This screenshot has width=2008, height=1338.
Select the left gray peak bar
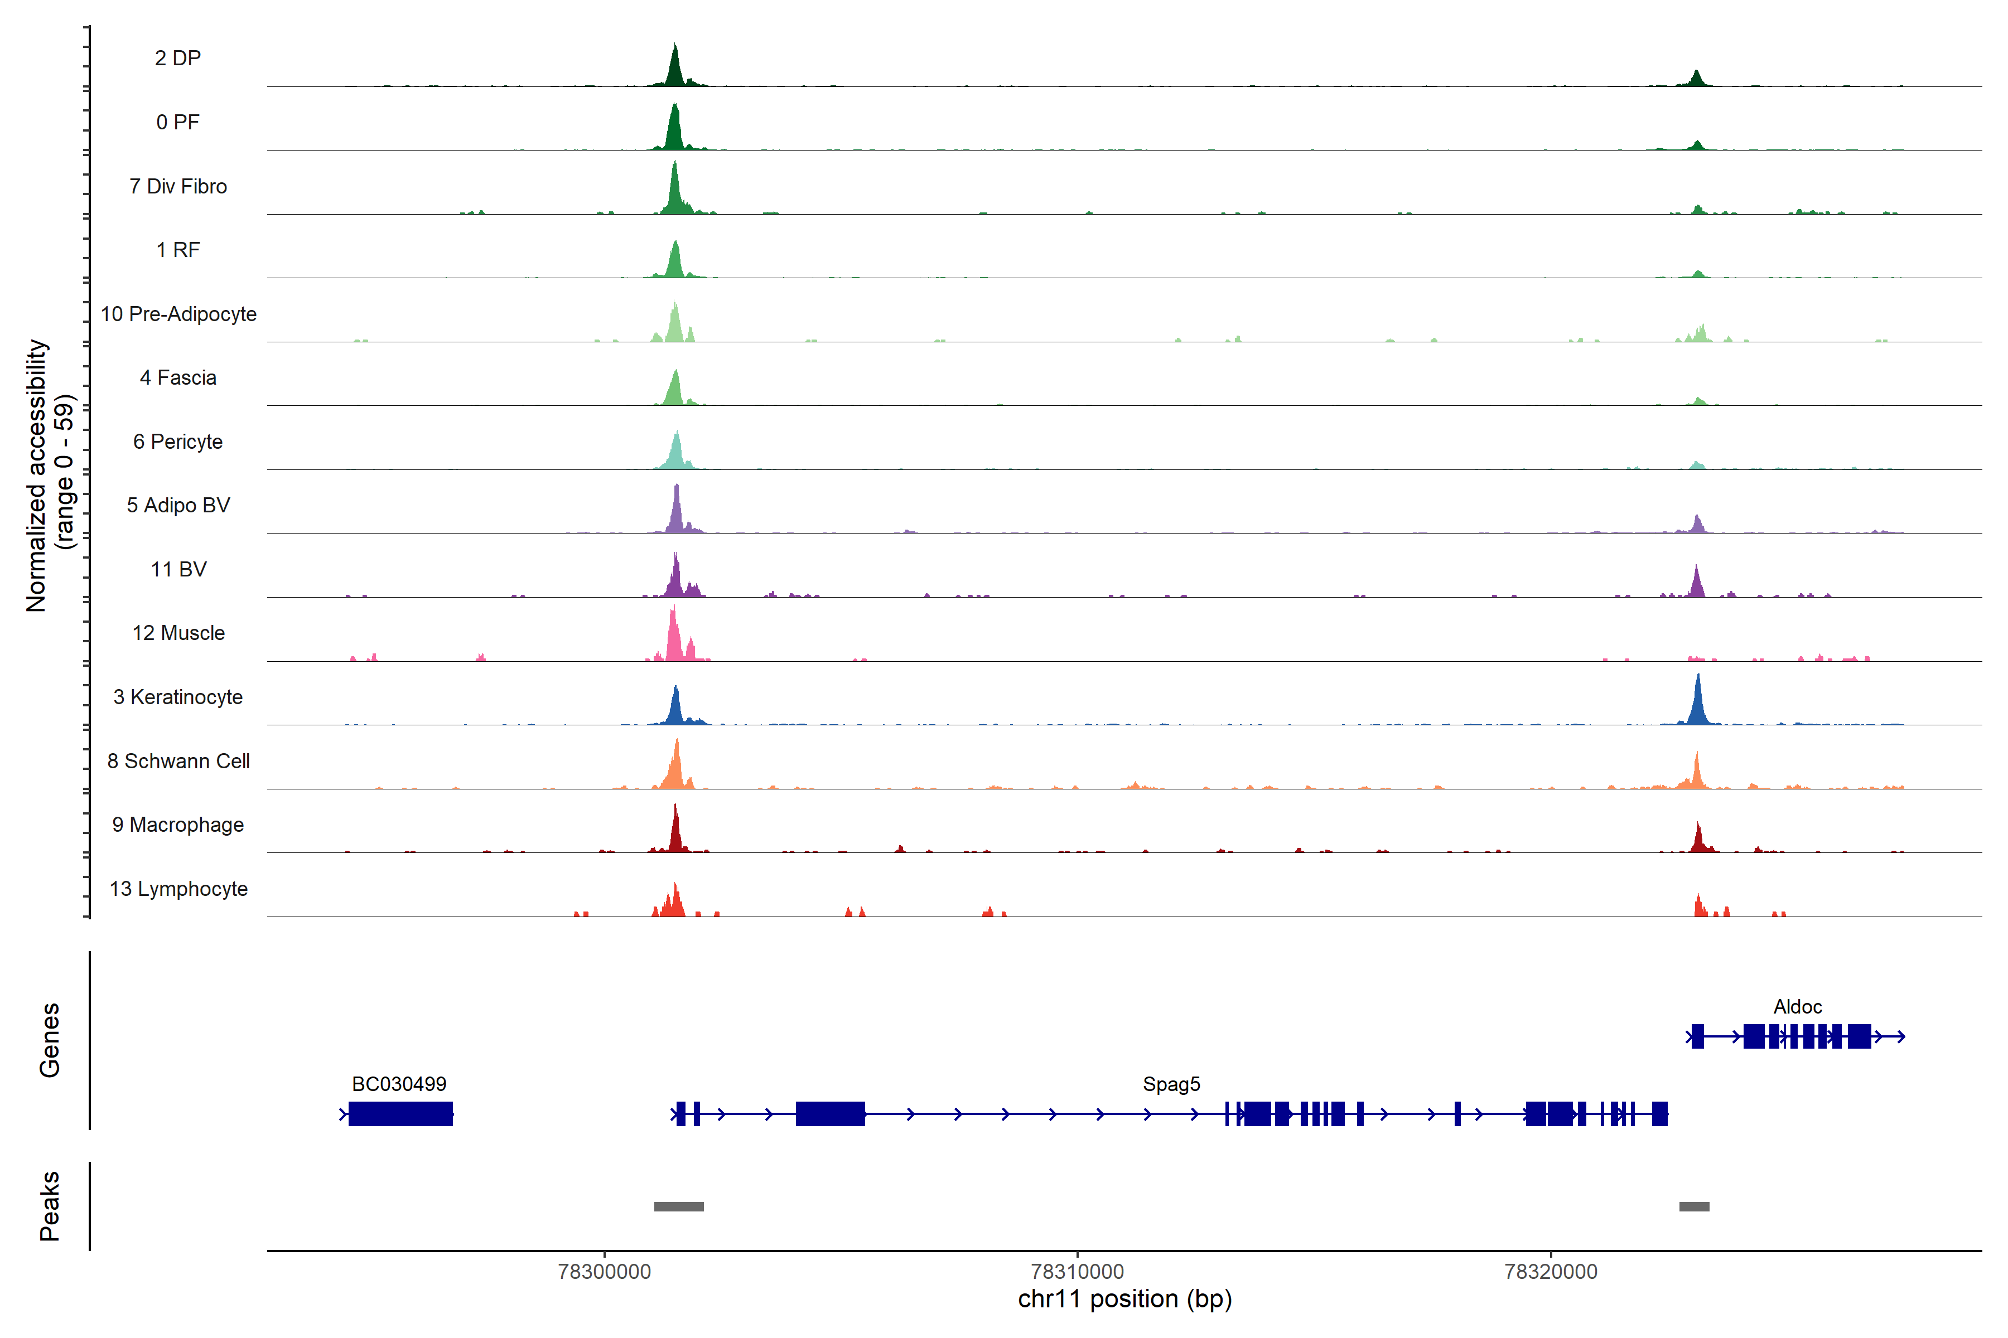(679, 1206)
